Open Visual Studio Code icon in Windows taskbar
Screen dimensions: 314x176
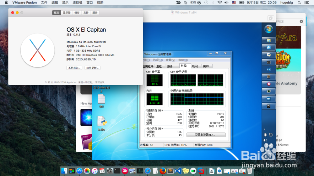click(x=268, y=70)
